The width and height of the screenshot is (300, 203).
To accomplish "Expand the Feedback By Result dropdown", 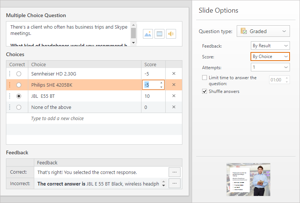I will tap(270, 46).
